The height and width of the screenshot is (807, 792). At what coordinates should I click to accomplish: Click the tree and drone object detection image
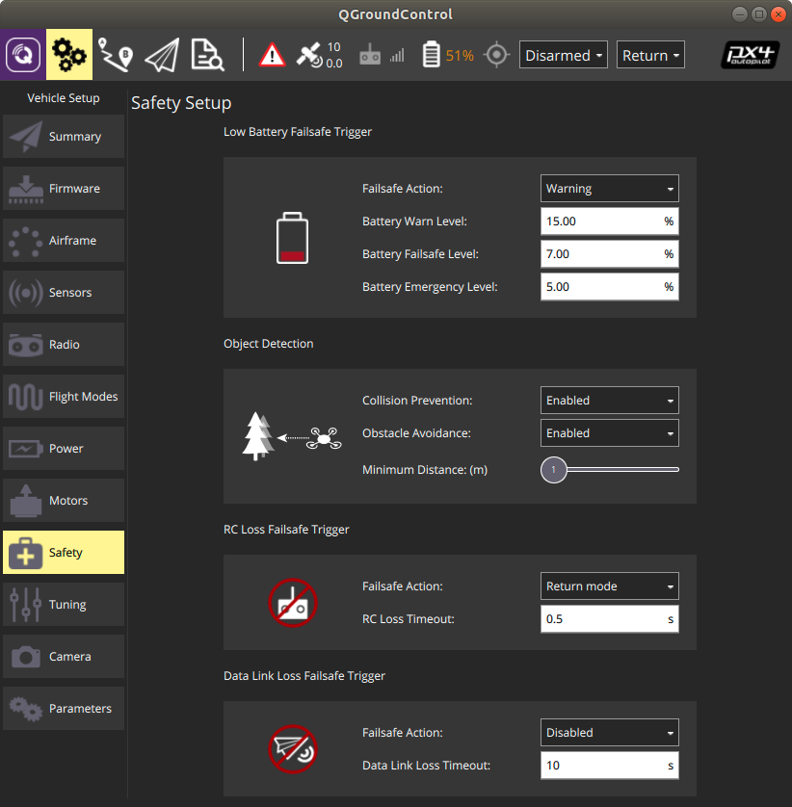coord(292,436)
